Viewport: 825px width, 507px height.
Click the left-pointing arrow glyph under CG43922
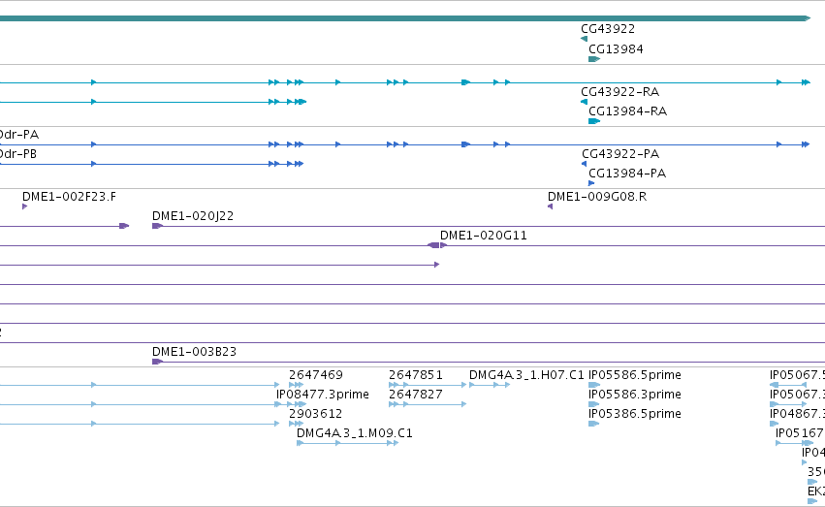tap(584, 39)
